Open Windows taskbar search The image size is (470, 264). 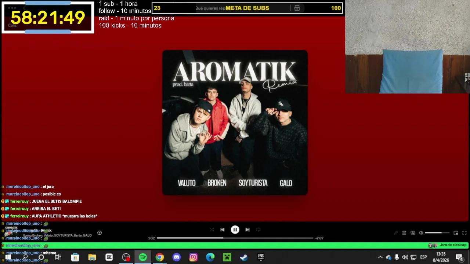(25, 257)
